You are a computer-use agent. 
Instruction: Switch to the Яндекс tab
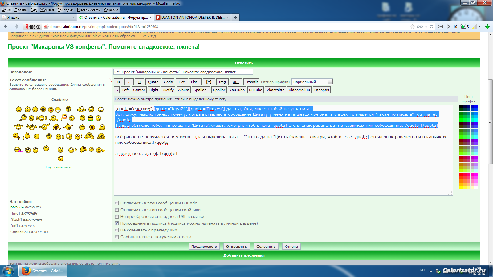pos(39,18)
